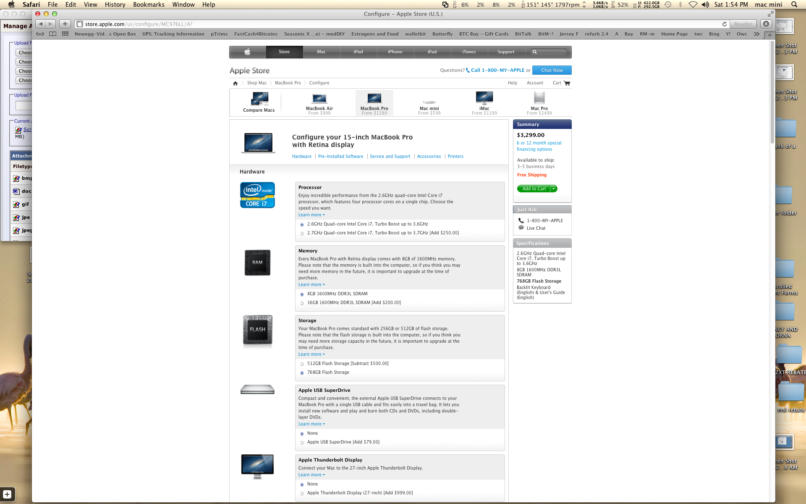This screenshot has width=806, height=504.
Task: Open Safari downloads button
Action: [x=766, y=24]
